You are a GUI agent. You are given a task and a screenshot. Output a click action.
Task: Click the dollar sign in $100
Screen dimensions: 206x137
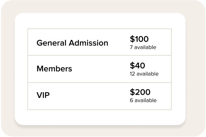(x=132, y=39)
